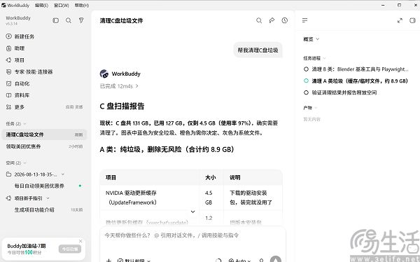
Task: Send the message with the arrow button
Action: pyautogui.click(x=276, y=260)
